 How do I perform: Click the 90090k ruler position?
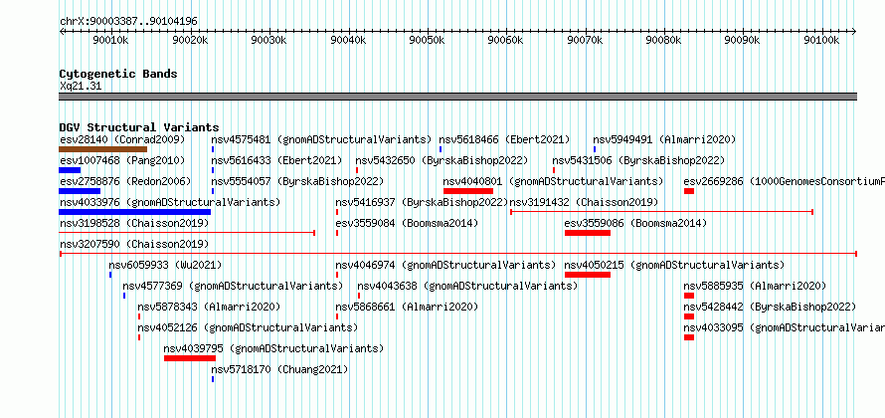(x=744, y=40)
